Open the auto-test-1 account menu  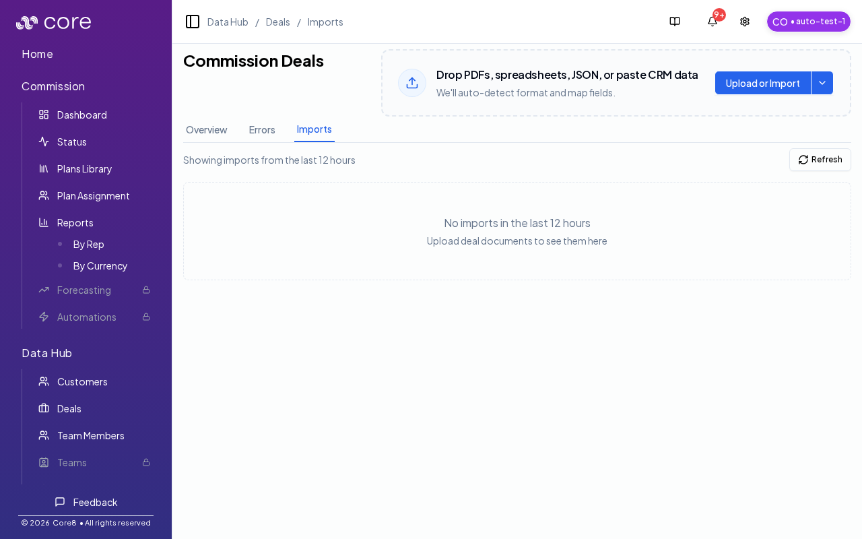coord(808,22)
